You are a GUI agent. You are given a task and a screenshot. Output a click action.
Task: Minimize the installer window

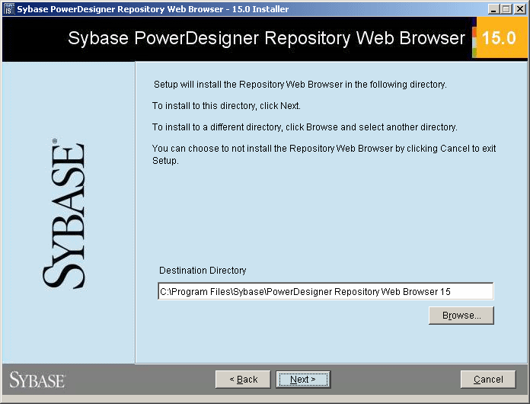(x=494, y=9)
